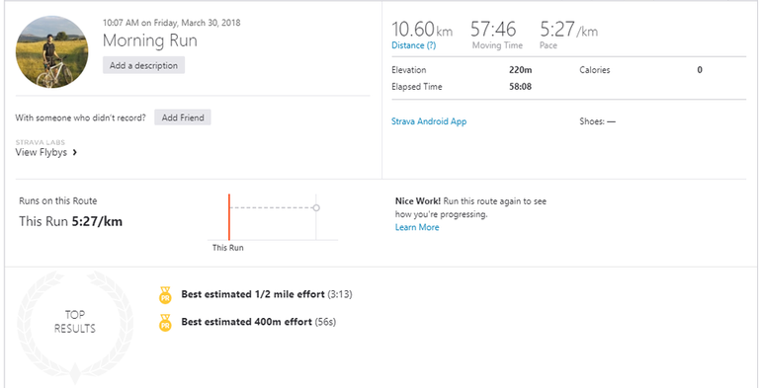Image resolution: width=759 pixels, height=388 pixels.
Task: Open the Distance (?) help link
Action: tap(413, 45)
